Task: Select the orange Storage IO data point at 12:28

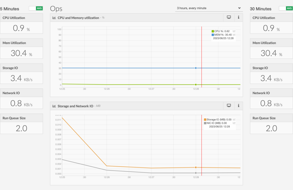Action: tap(196, 167)
